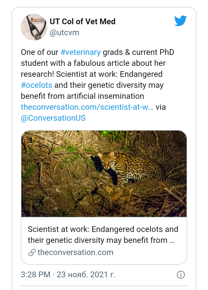Click the 3:28 PM timestamp

pos(36,274)
